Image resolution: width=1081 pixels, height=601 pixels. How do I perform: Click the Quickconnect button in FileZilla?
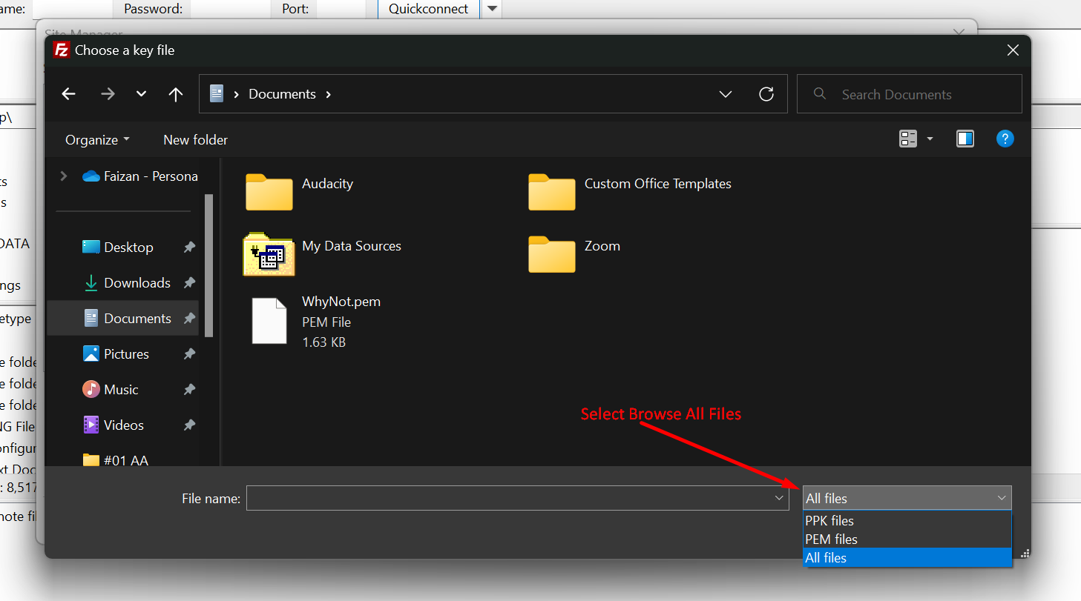point(428,9)
